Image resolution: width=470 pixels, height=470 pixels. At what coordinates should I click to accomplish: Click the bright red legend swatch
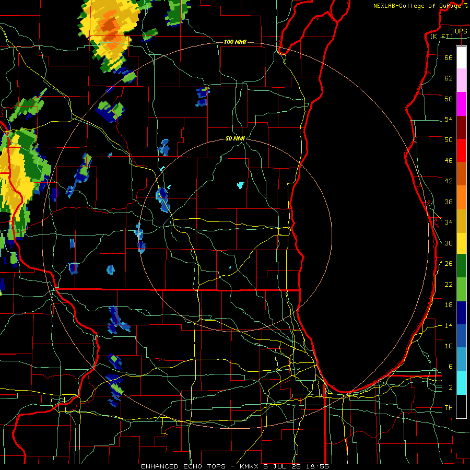coord(461,150)
